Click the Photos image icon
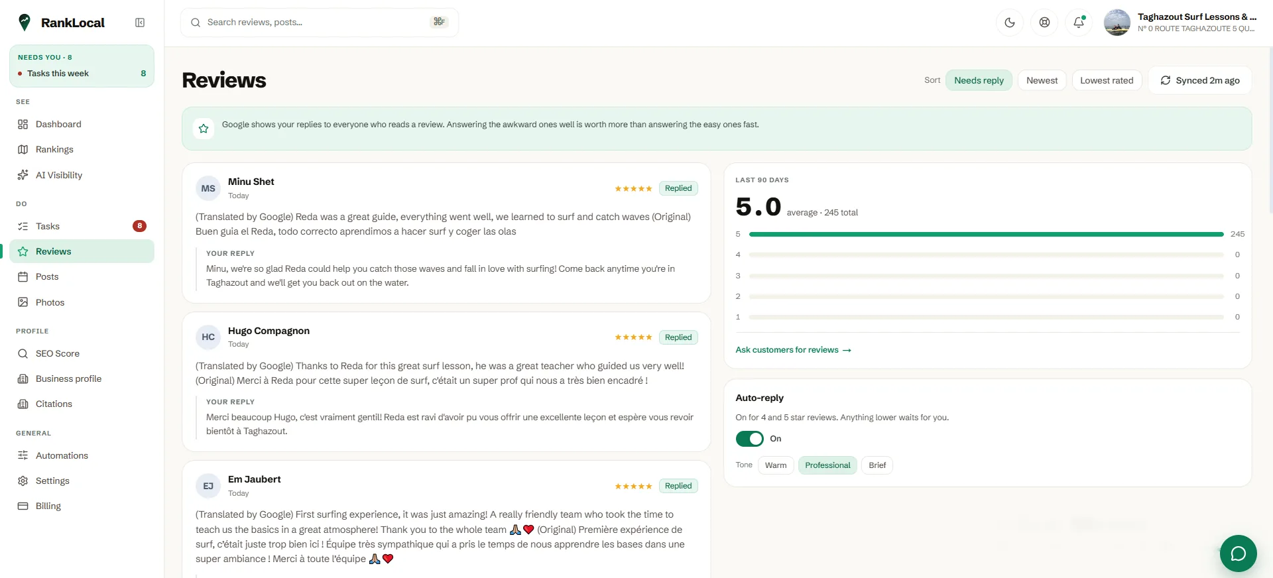Screen dimensions: 1273x578 pos(23,302)
